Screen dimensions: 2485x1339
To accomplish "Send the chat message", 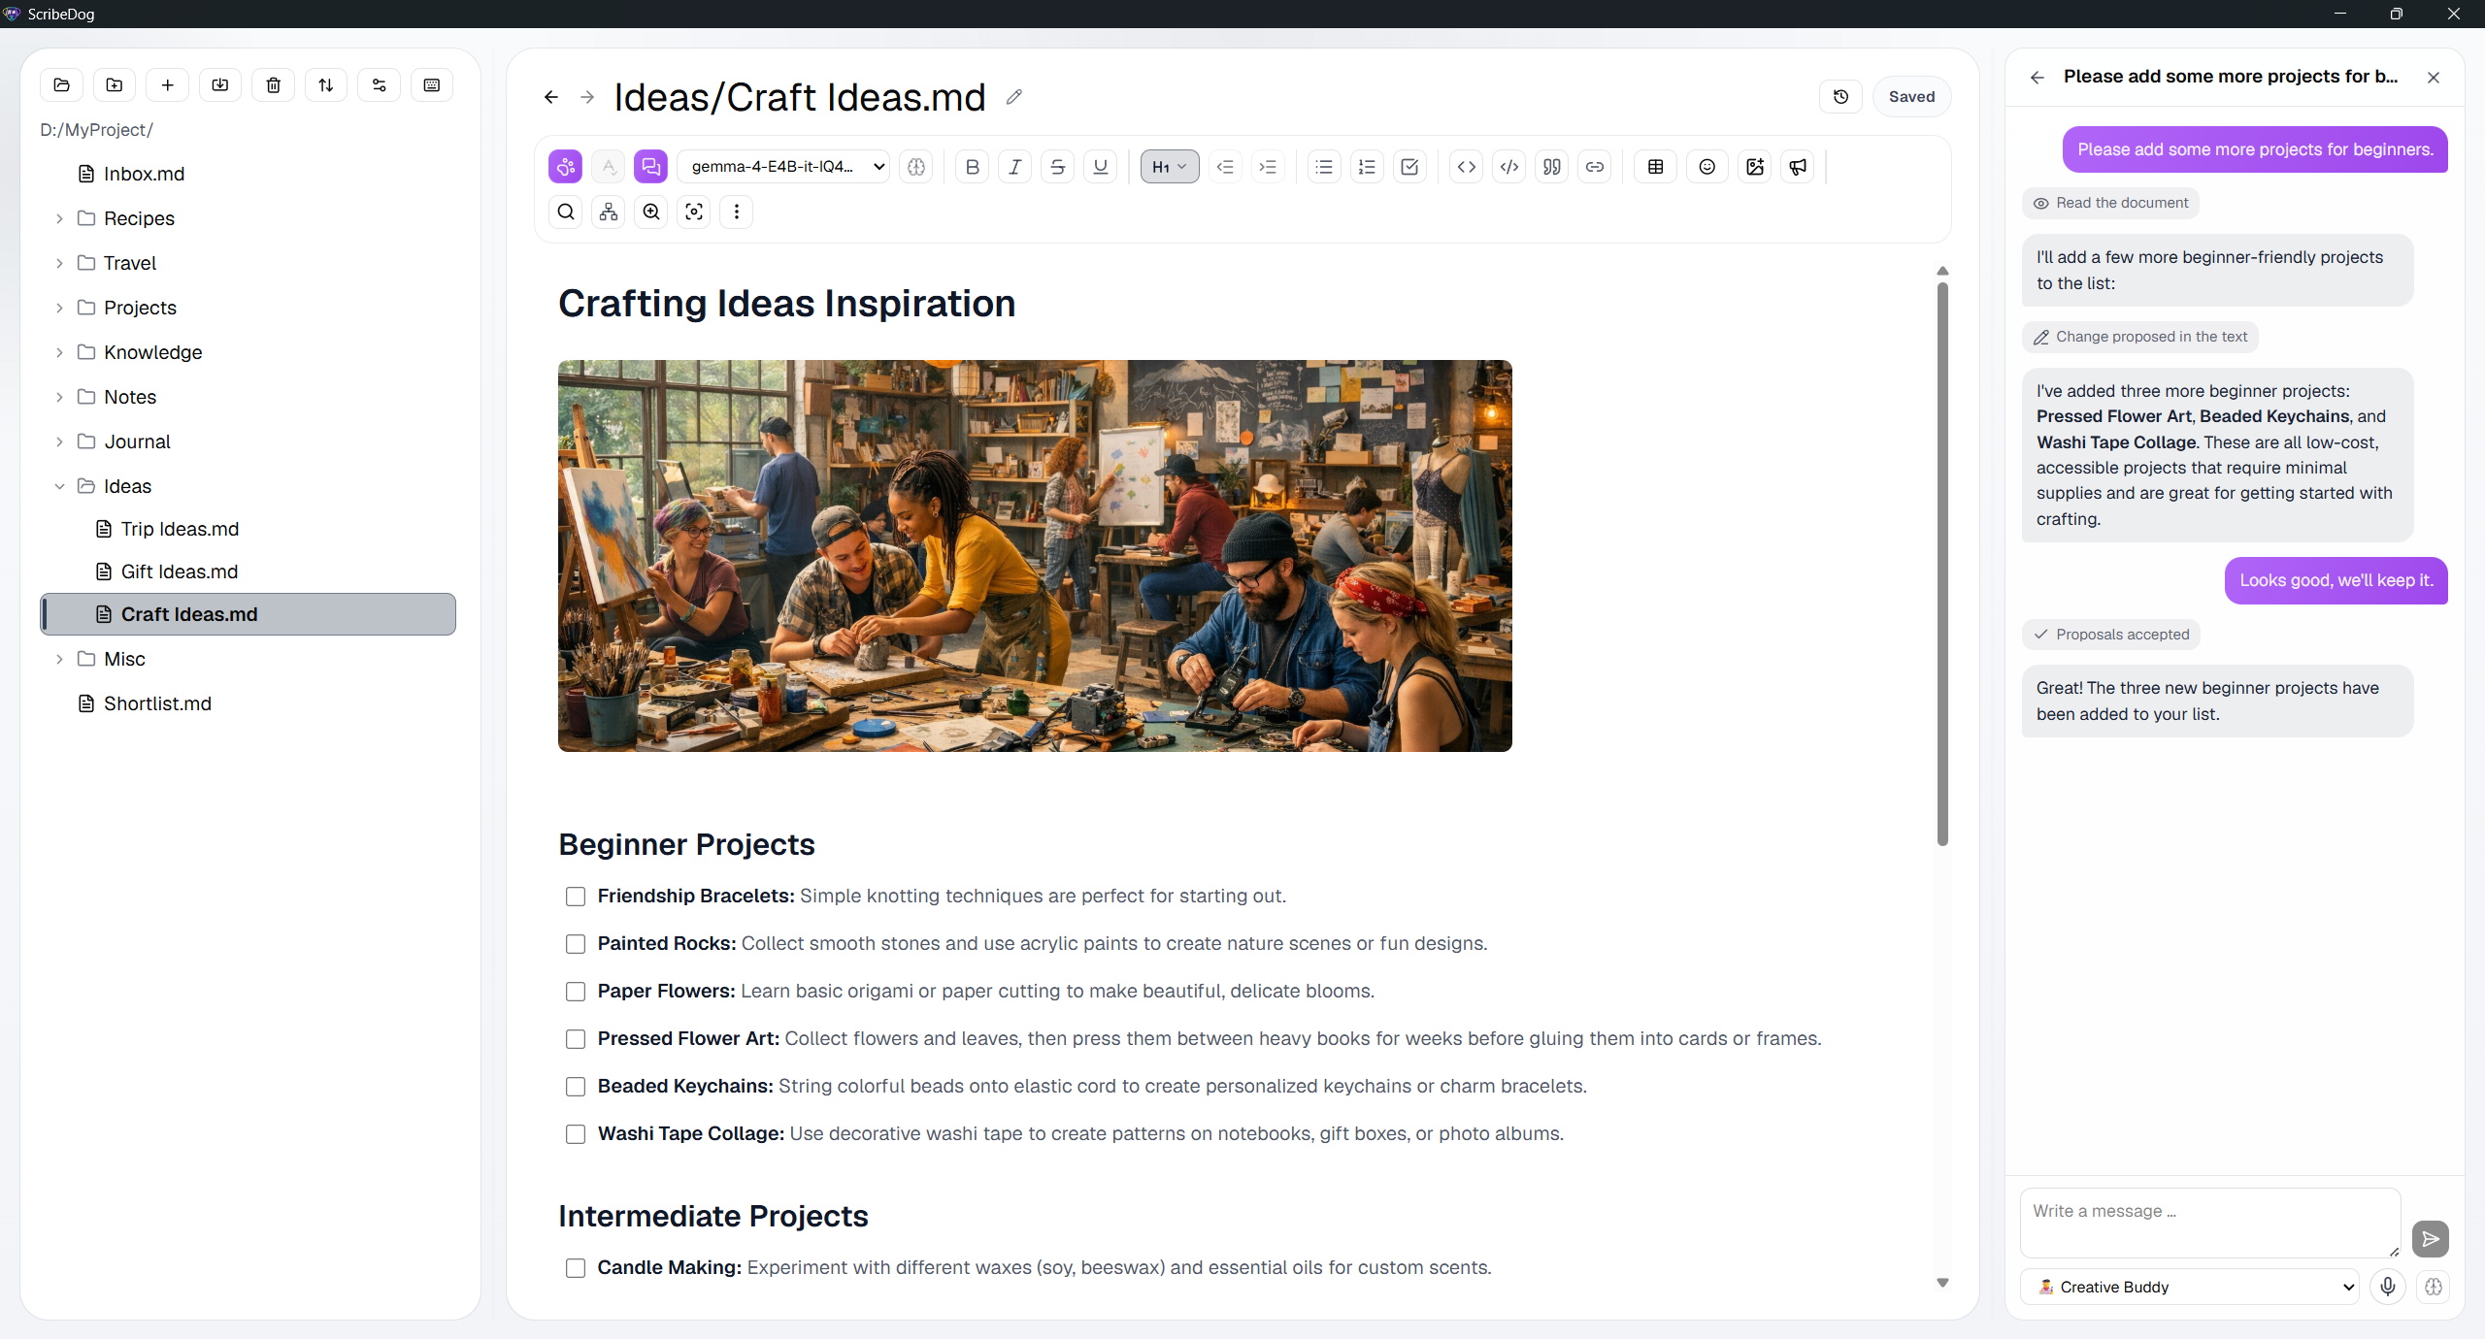I will pos(2431,1239).
